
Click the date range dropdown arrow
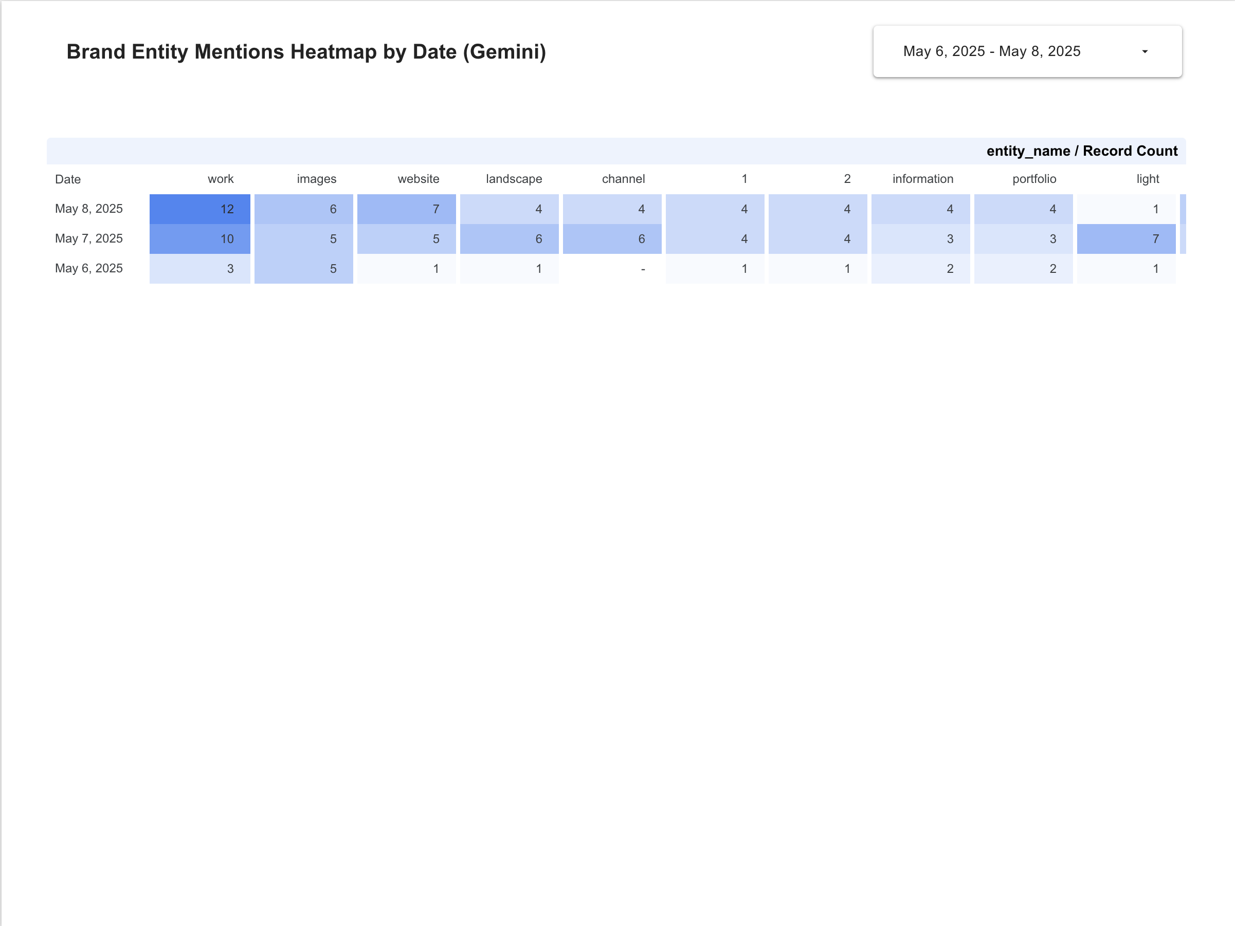coord(1145,52)
